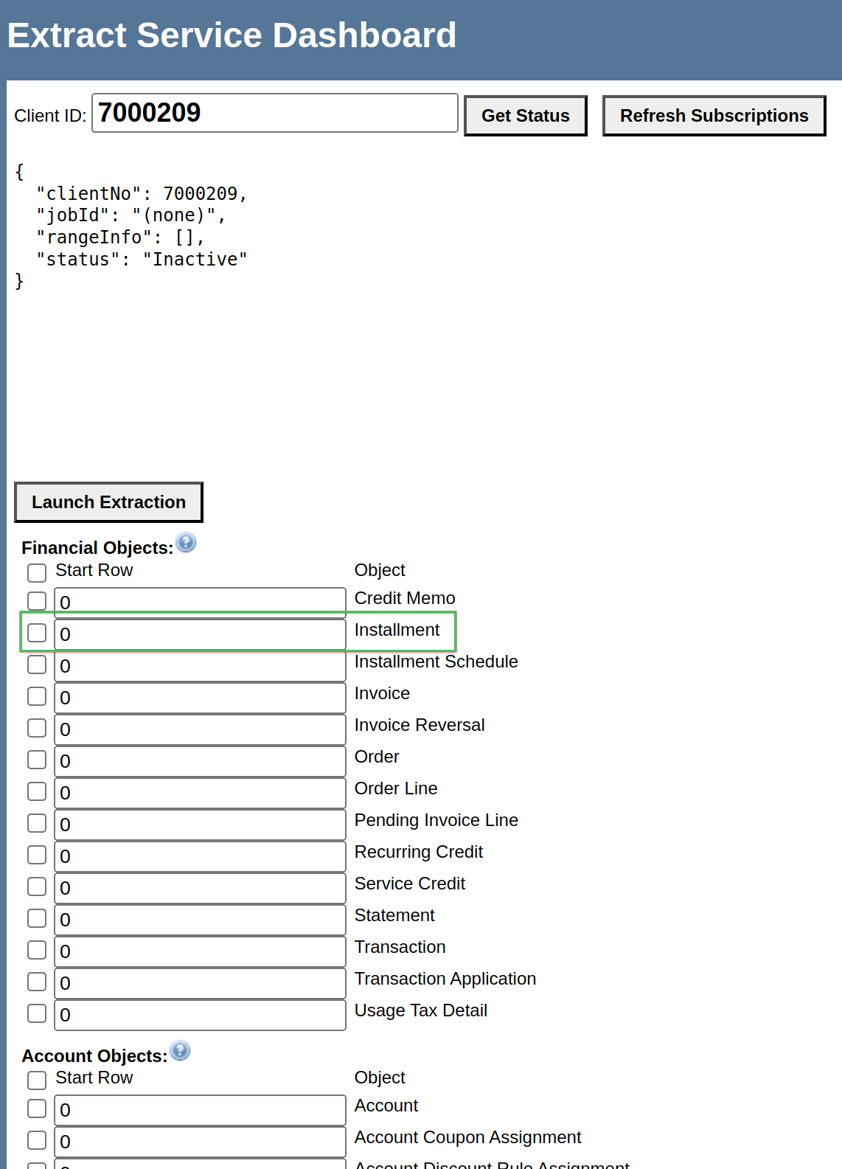Open the Account Objects help icon
842x1169 pixels.
click(181, 1051)
